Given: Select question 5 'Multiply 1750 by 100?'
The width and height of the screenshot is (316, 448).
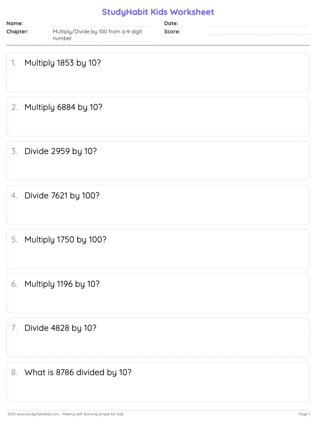Looking at the screenshot, I should (x=66, y=240).
